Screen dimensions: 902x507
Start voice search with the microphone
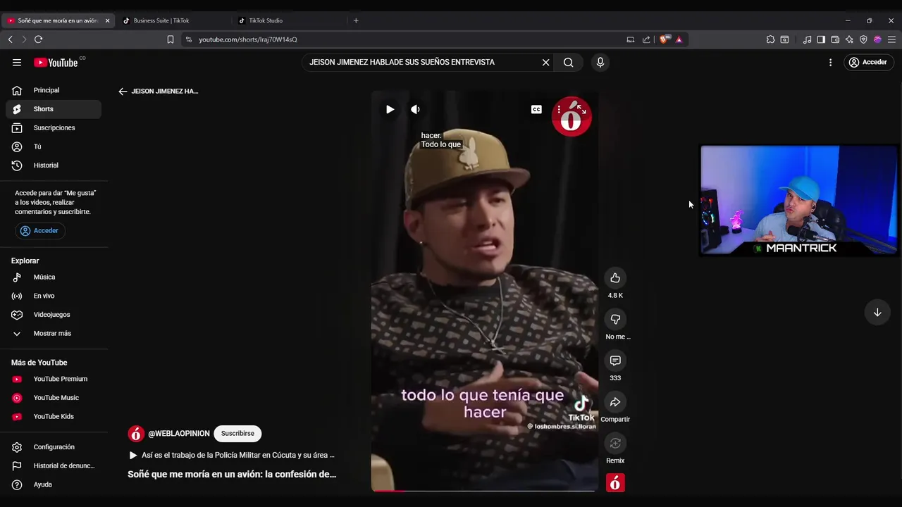(600, 62)
